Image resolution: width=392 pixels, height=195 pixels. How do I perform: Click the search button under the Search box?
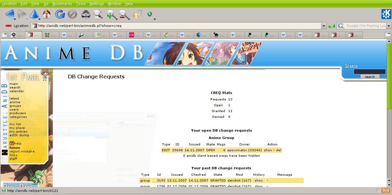tap(370, 77)
